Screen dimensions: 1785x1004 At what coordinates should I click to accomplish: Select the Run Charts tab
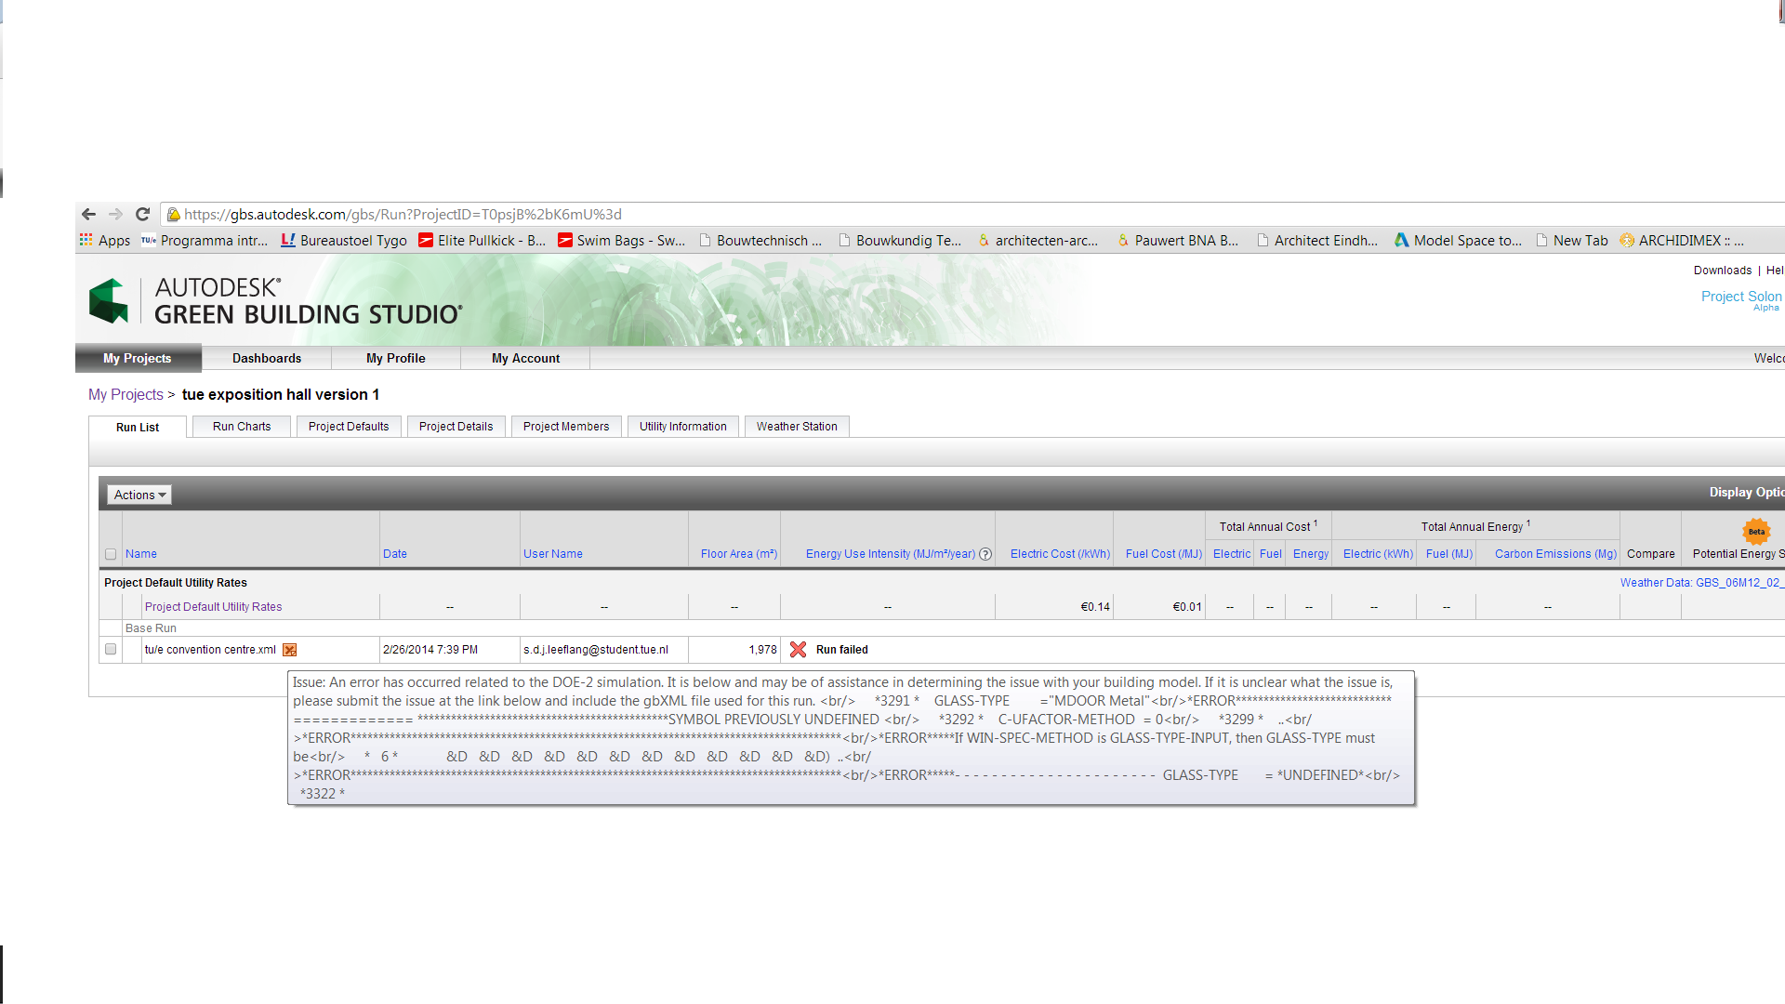pos(242,426)
